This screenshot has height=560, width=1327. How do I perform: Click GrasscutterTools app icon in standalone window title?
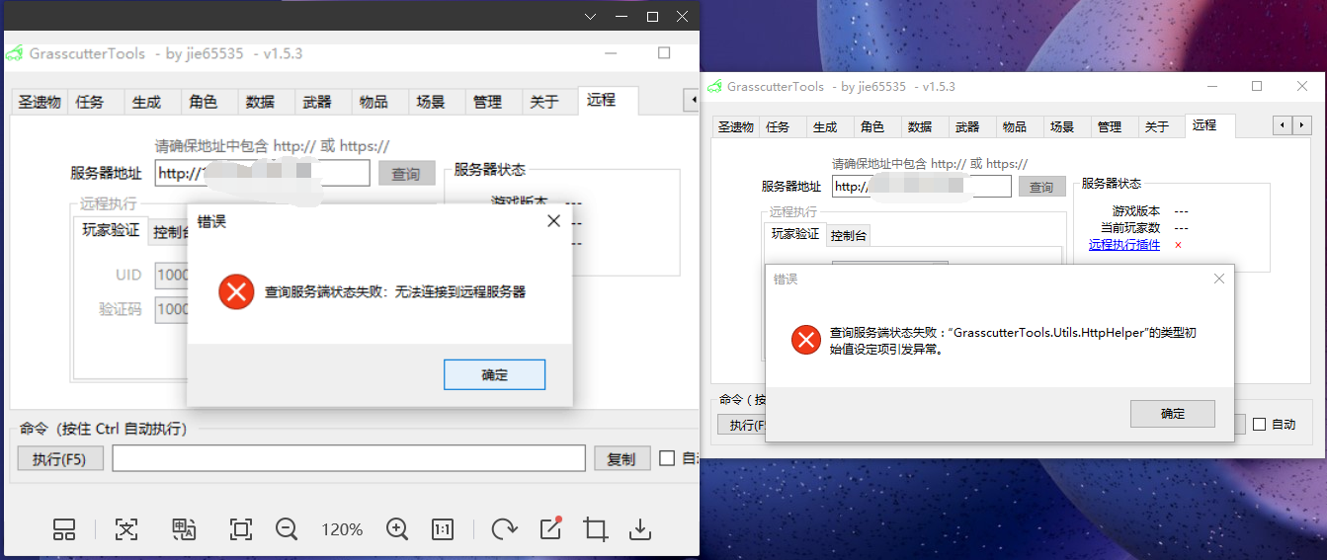(714, 86)
